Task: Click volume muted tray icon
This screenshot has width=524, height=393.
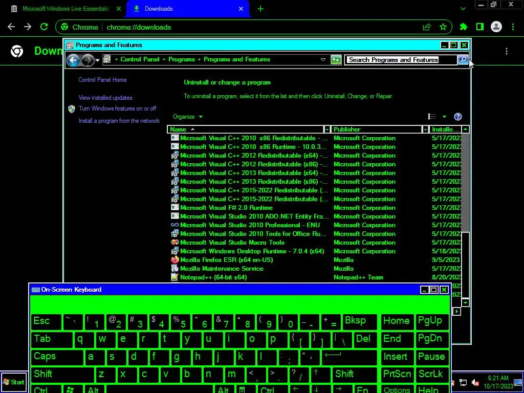Action: (475, 382)
